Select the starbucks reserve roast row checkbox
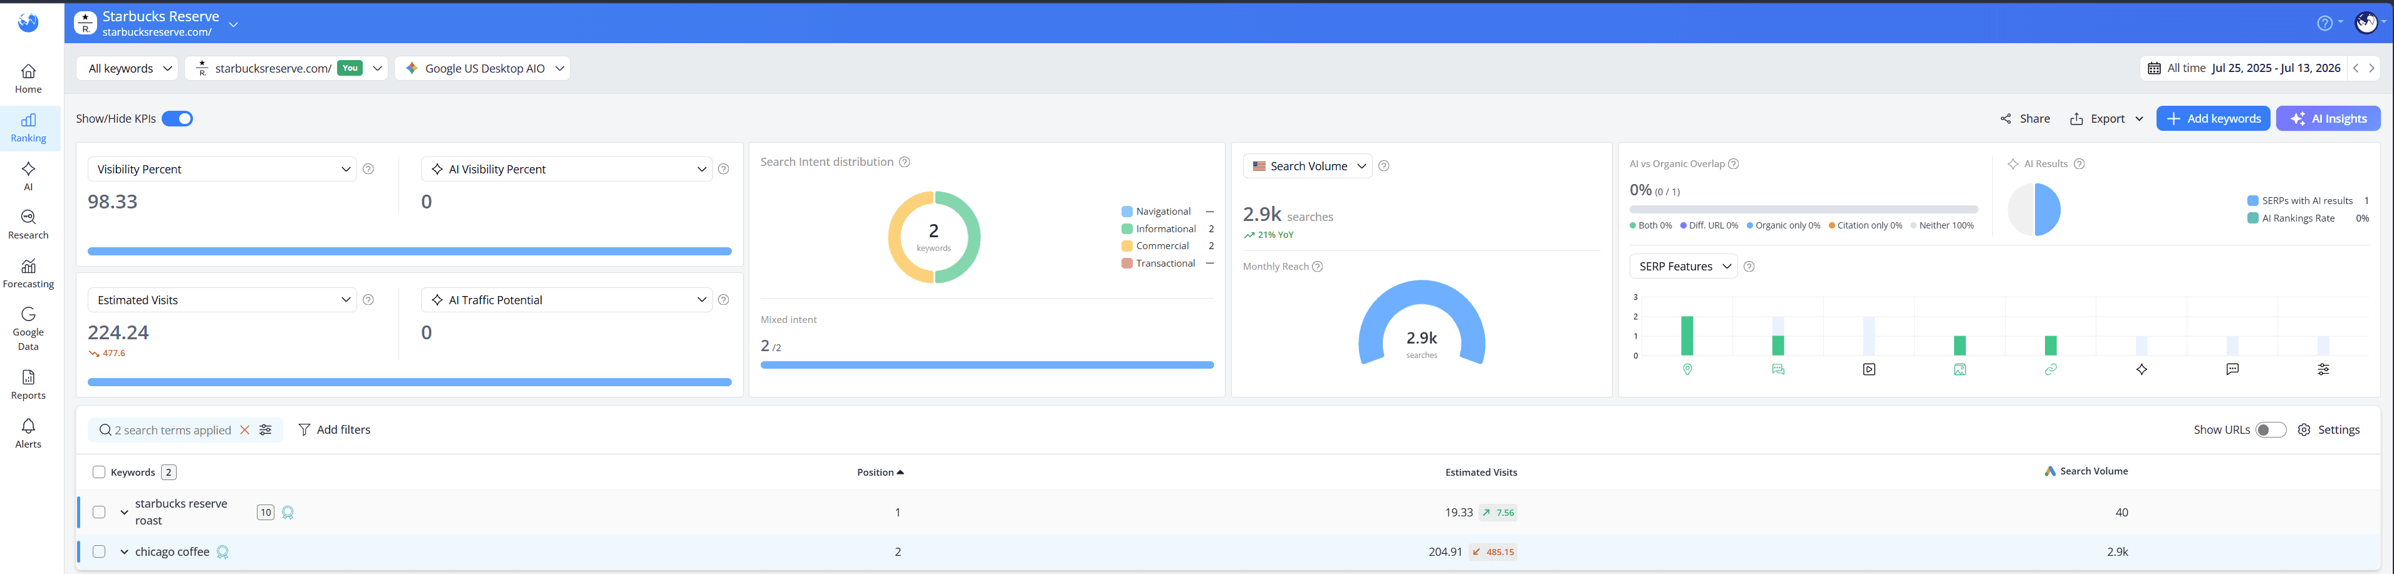This screenshot has width=2394, height=574. point(100,512)
